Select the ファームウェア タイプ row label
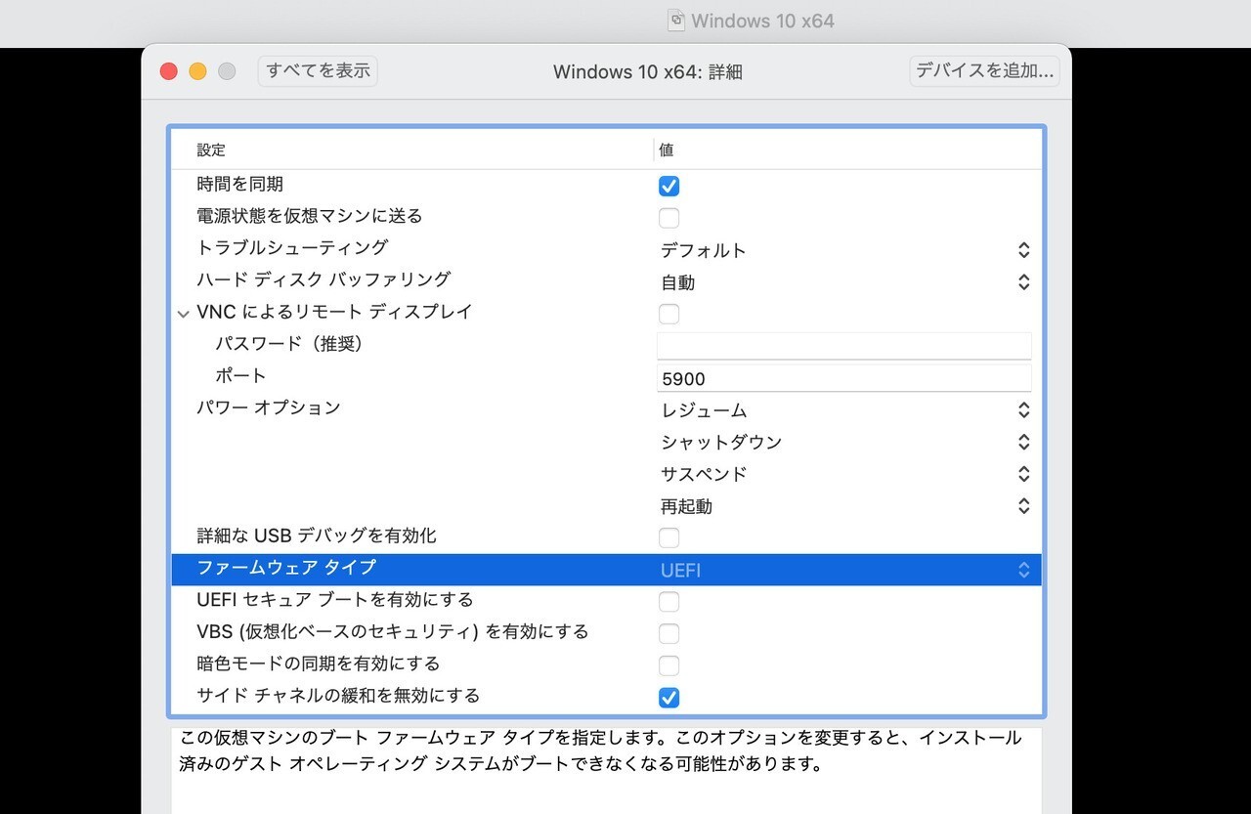Image resolution: width=1251 pixels, height=814 pixels. tap(285, 568)
